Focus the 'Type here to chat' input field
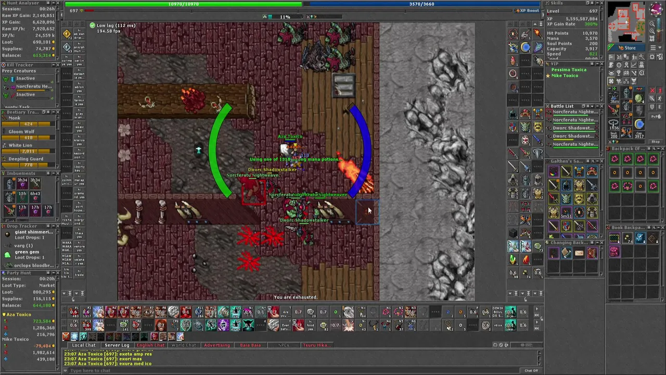Screen dimensions: 666x375 tap(294, 370)
